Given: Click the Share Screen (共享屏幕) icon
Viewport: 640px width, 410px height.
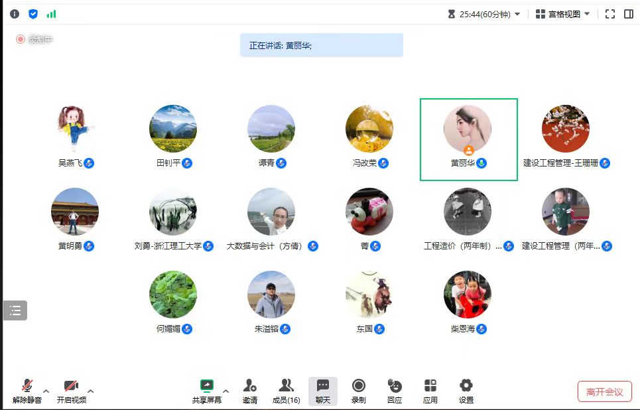Looking at the screenshot, I should [x=207, y=386].
